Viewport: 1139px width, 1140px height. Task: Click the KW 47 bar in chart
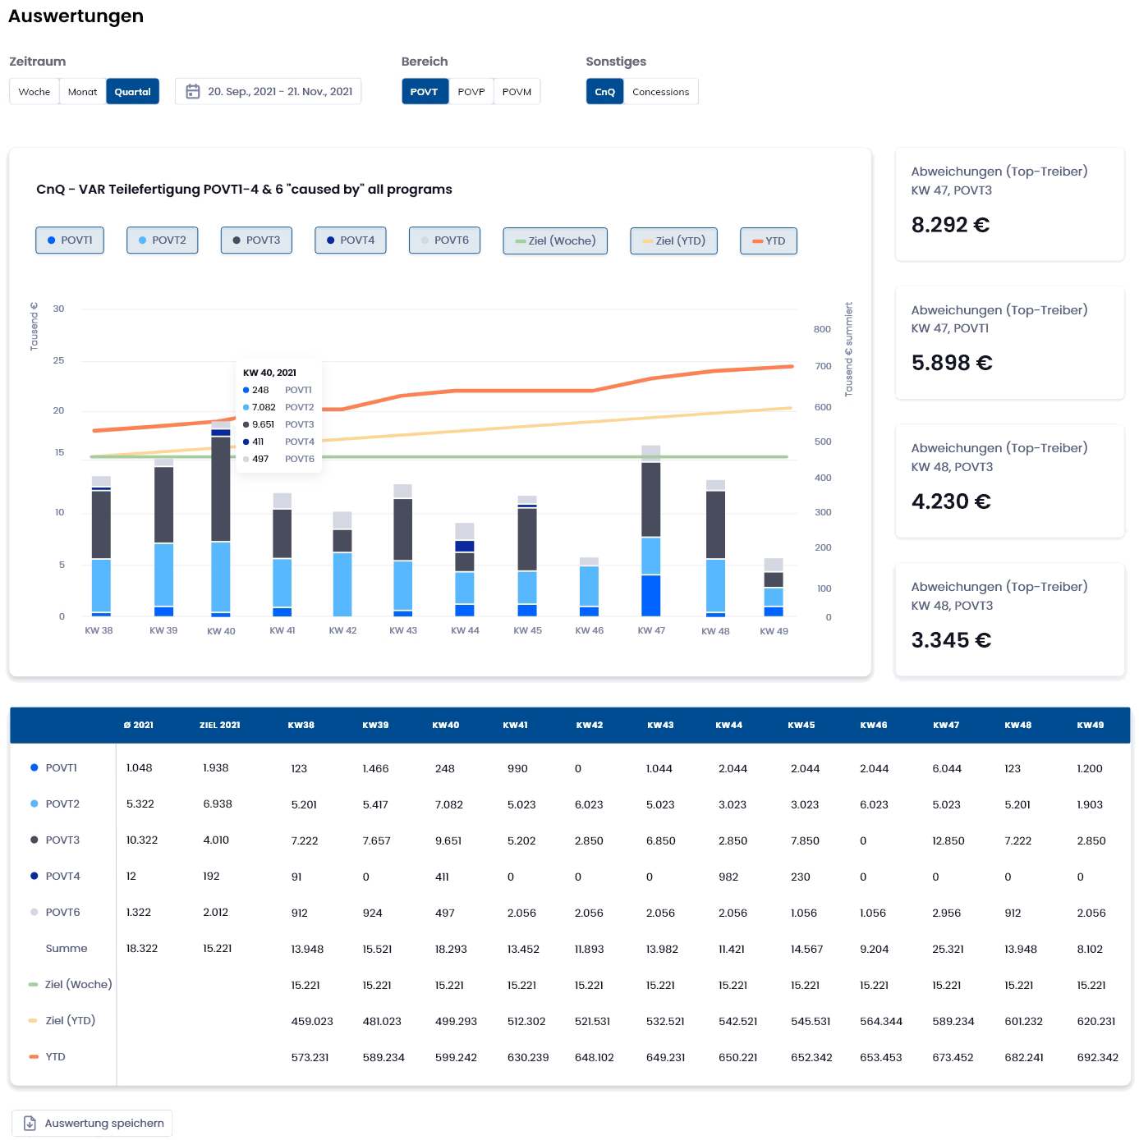click(651, 533)
